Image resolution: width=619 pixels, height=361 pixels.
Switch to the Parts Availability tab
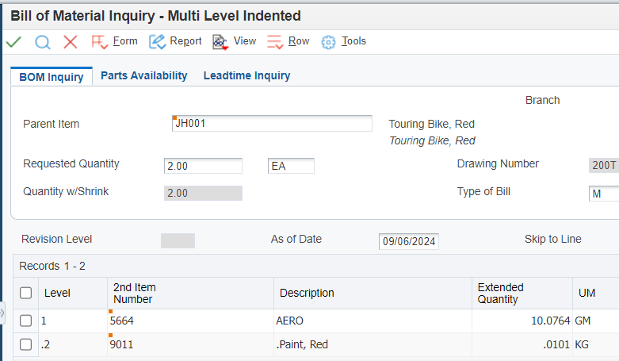[144, 75]
